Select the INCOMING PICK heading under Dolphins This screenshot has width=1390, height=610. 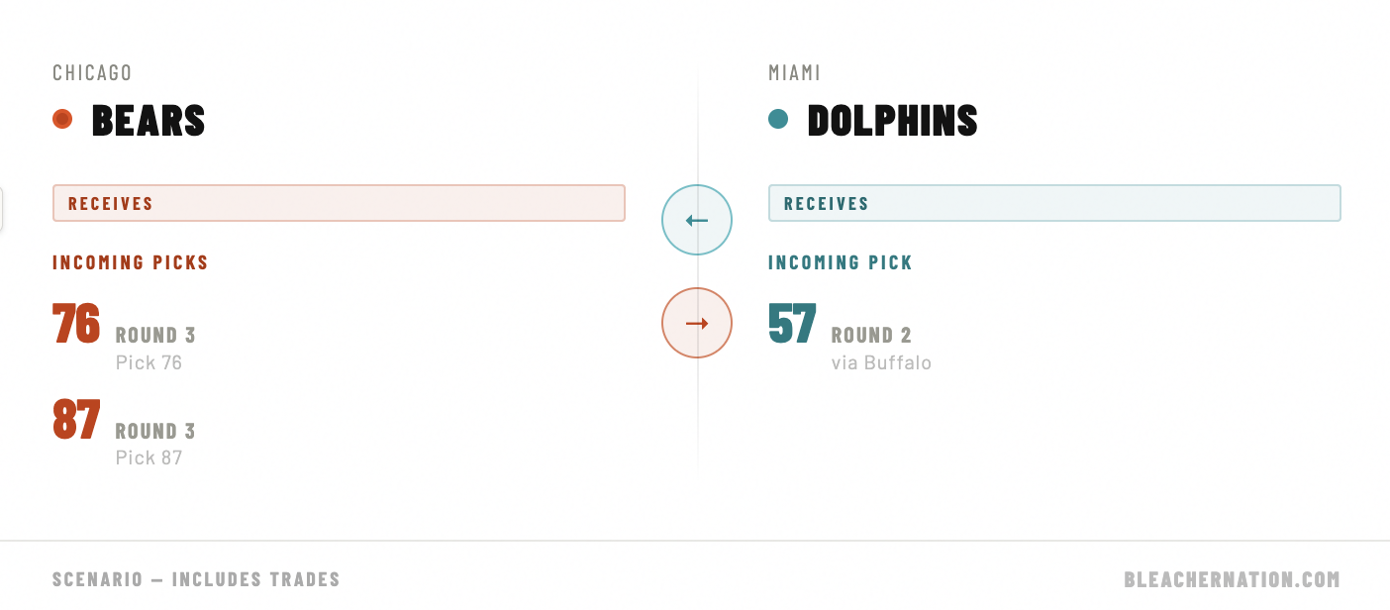click(841, 262)
